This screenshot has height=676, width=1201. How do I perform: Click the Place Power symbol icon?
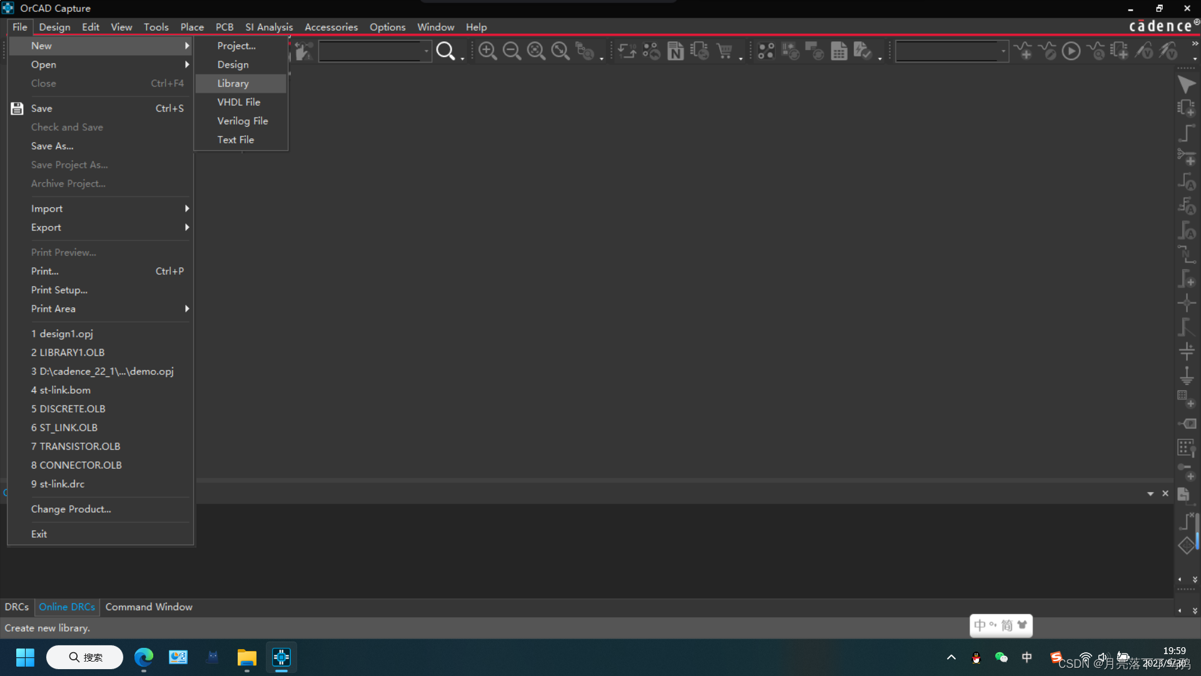1187,351
